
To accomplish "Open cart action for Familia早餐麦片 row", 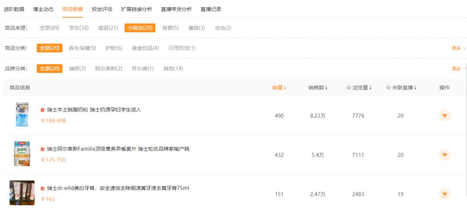I will (x=445, y=155).
